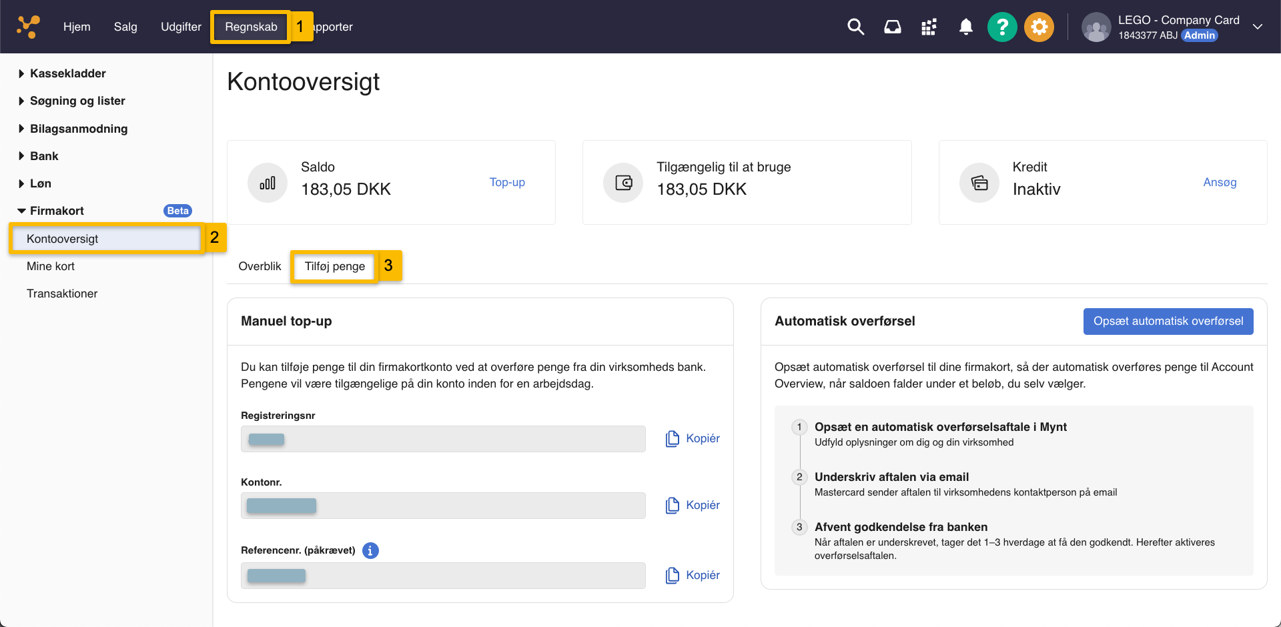
Task: Click the Ansøg credit link
Action: pyautogui.click(x=1220, y=182)
